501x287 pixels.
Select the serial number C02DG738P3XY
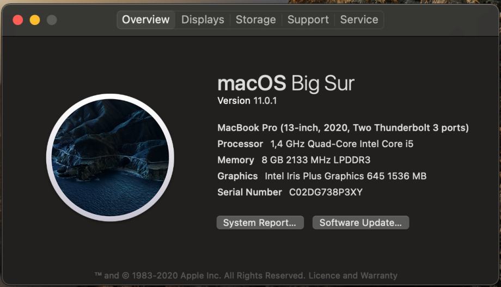point(326,192)
